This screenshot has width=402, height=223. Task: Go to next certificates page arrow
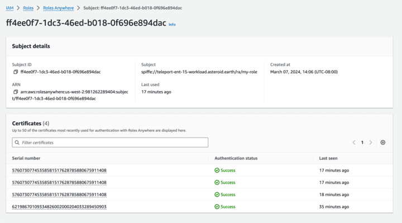pos(371,143)
